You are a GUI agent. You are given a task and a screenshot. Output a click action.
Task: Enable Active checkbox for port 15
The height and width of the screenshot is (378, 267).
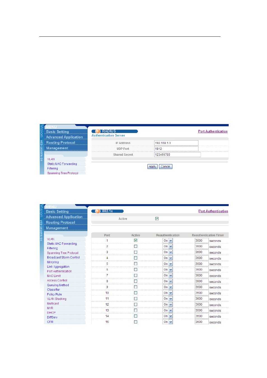coord(136,322)
